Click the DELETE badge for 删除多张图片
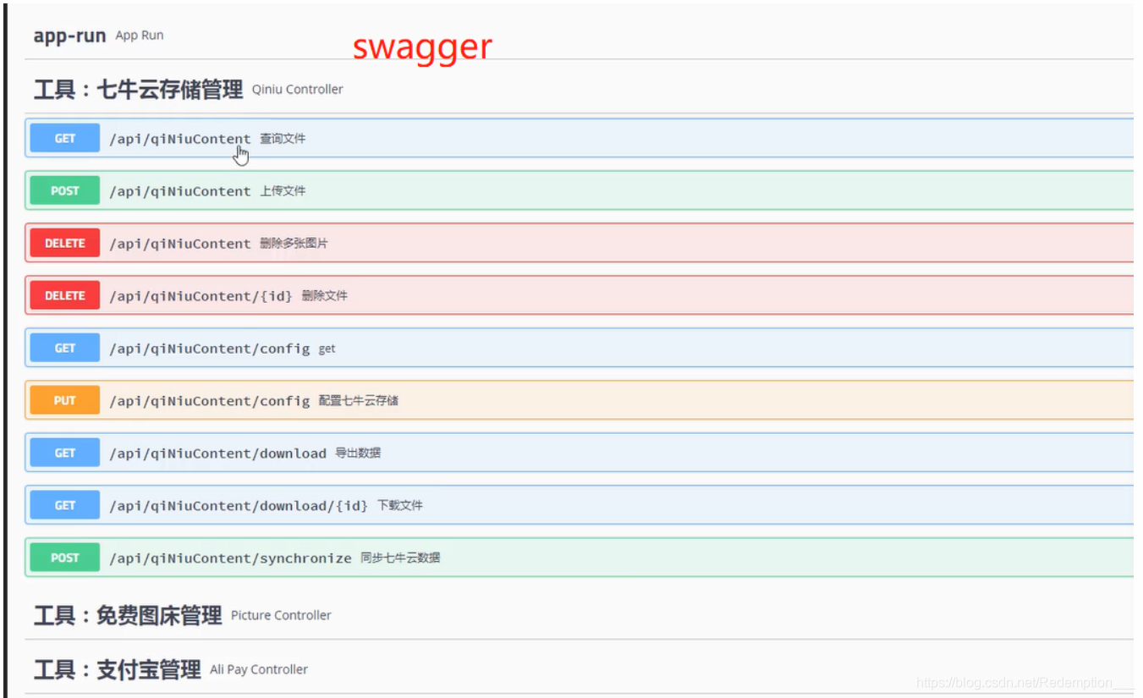This screenshot has height=698, width=1143. (65, 243)
